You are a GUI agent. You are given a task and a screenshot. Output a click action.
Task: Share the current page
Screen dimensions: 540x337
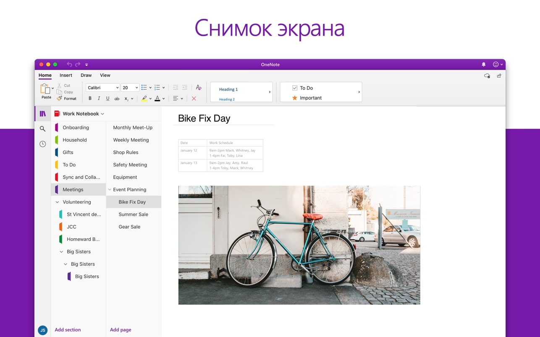(499, 75)
